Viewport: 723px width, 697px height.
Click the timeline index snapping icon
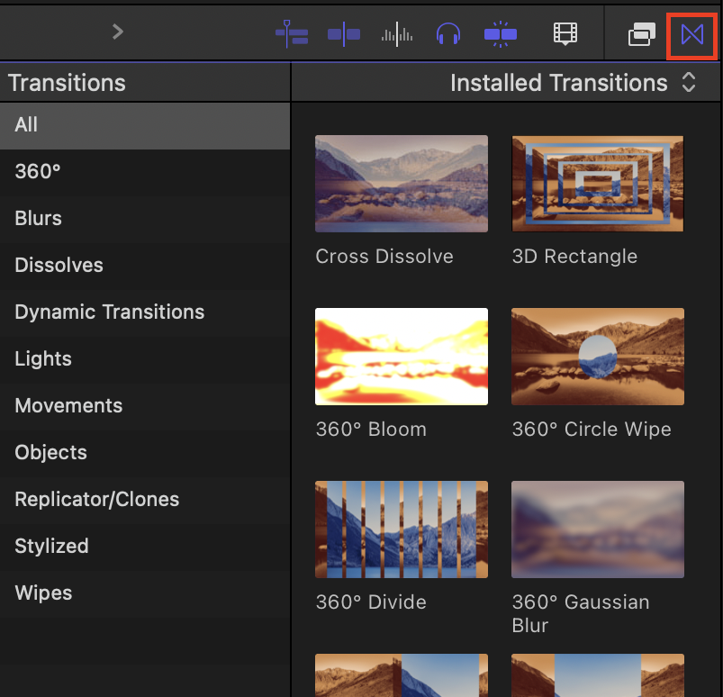(292, 34)
